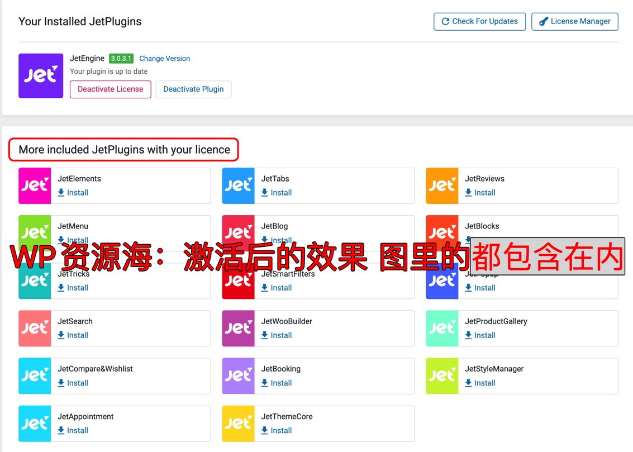Click the JetWooBuilder plugin name
This screenshot has height=452, width=633.
click(287, 322)
